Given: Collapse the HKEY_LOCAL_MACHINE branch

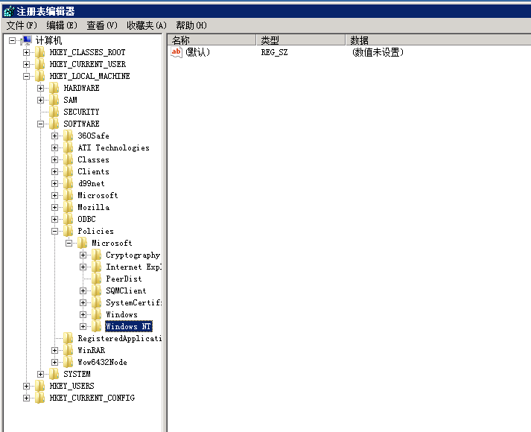Looking at the screenshot, I should click(x=27, y=76).
